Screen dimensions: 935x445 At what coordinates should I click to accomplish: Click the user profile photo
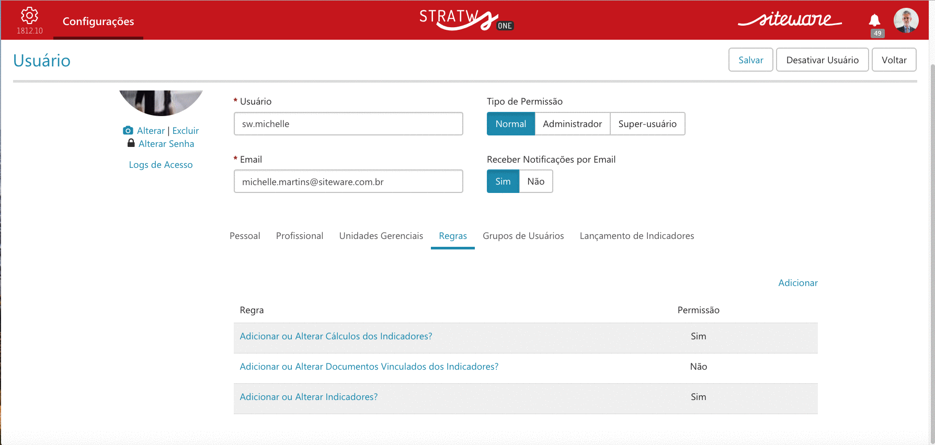[x=161, y=102]
